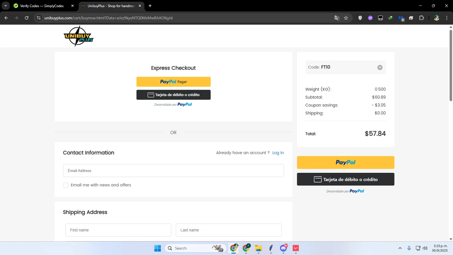Go forward in browser history
The width and height of the screenshot is (453, 255).
pos(16,18)
